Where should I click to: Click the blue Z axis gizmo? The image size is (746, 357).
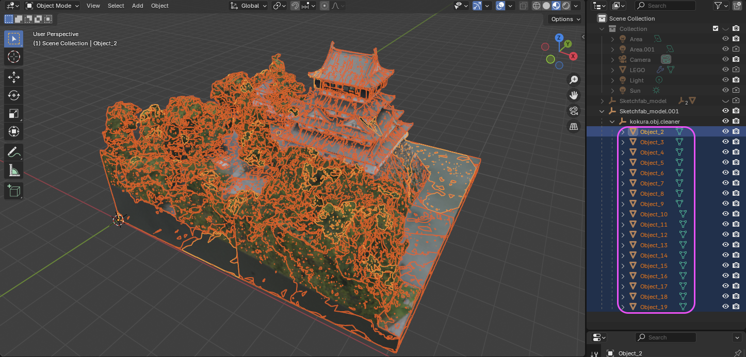[x=559, y=38]
